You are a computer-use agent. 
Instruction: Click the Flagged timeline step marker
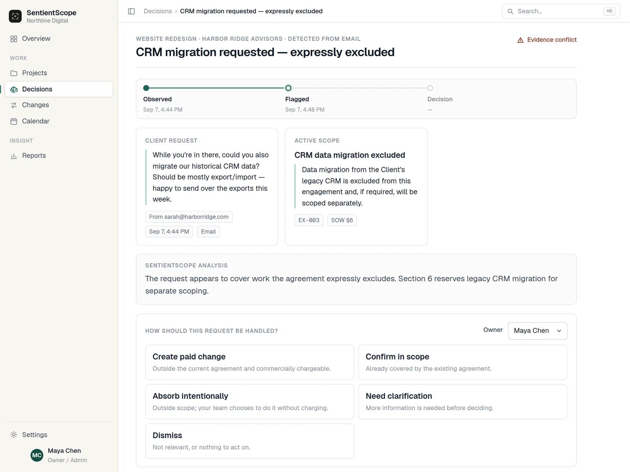click(288, 88)
